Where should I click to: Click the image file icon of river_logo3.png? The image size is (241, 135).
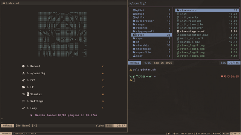(x=178, y=45)
